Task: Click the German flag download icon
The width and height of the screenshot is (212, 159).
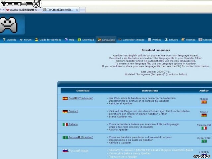Action: [x=65, y=111]
